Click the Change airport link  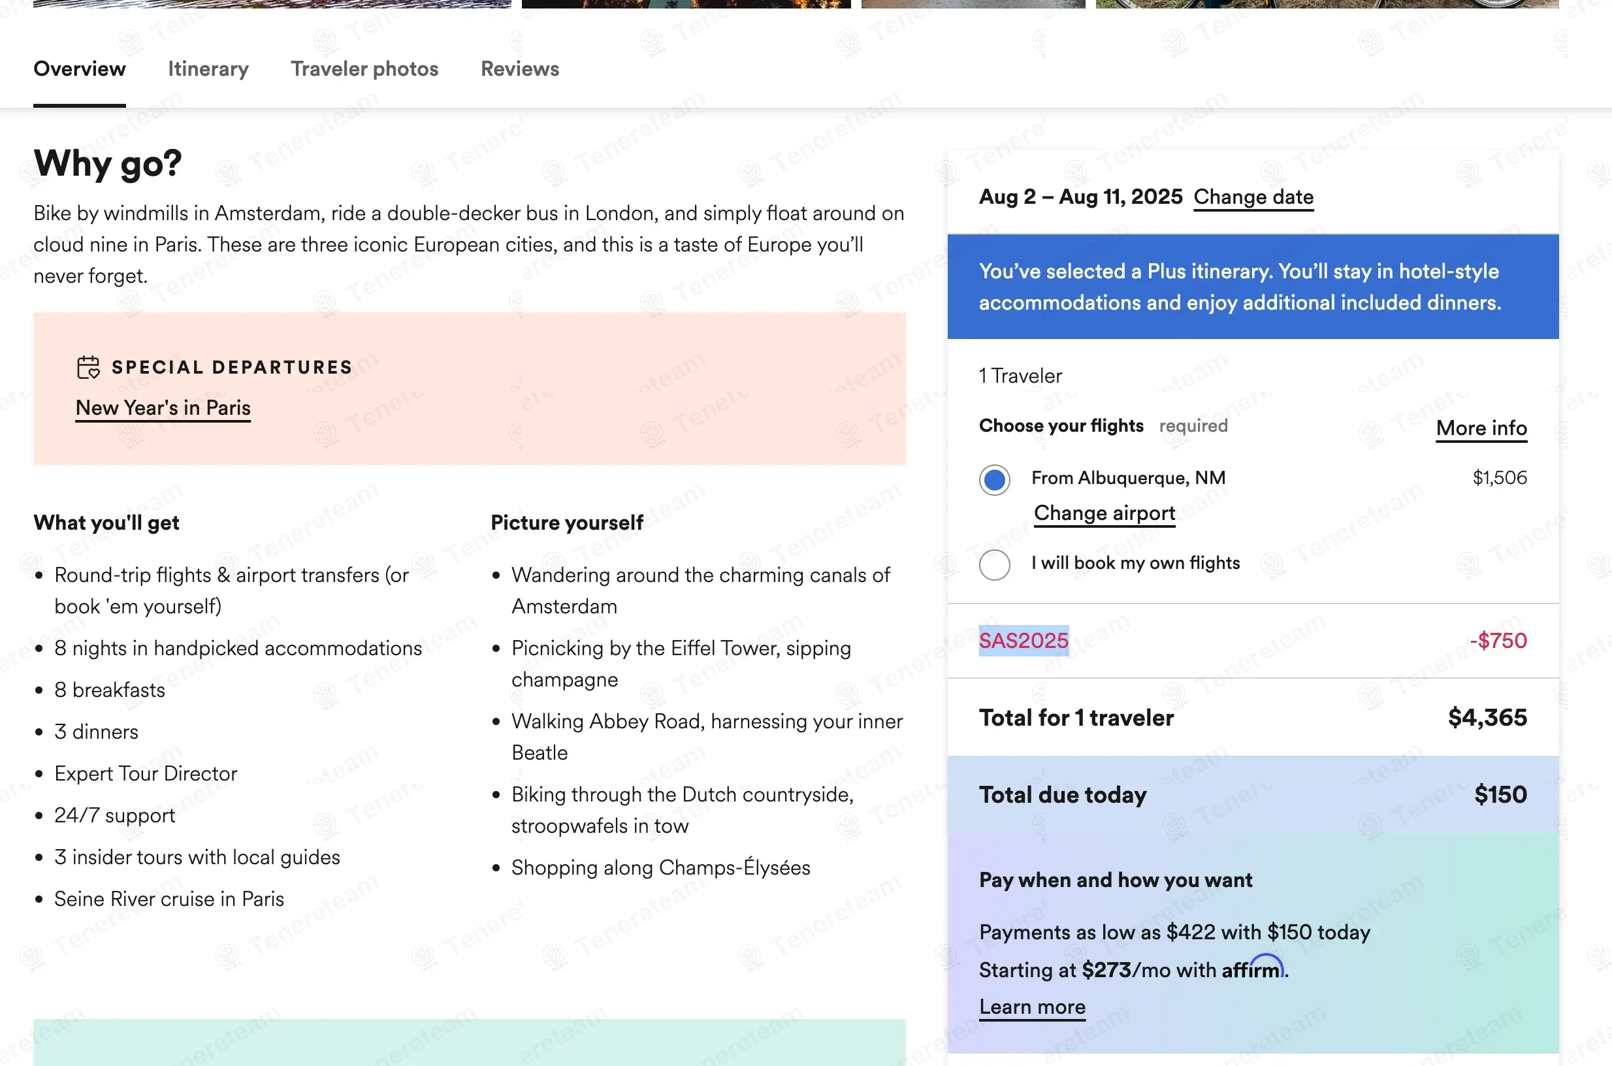(x=1104, y=513)
